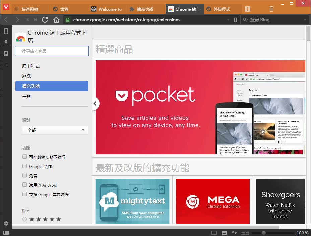Open page actions code icon
This screenshot has width=311, height=236.
click(x=234, y=233)
